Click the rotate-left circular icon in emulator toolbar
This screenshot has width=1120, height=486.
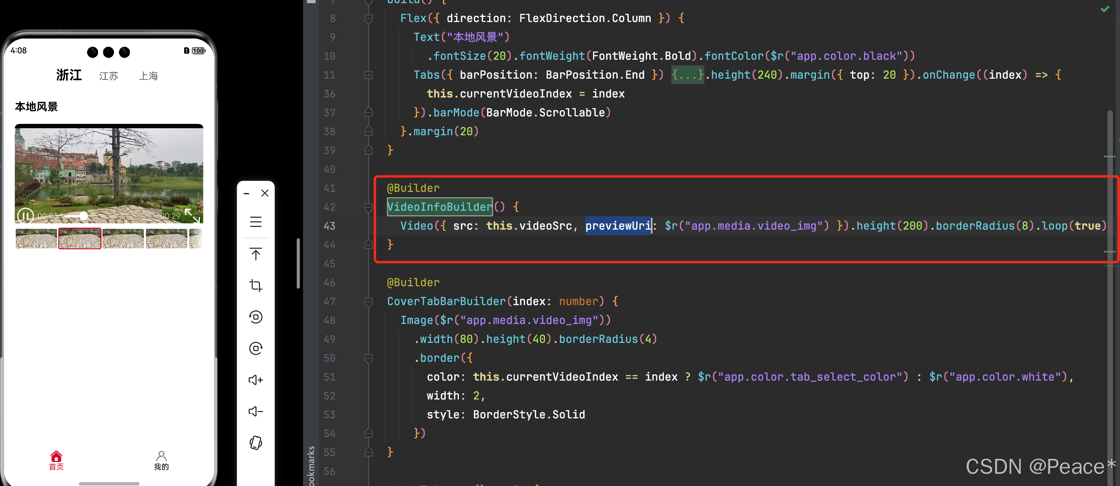point(256,317)
